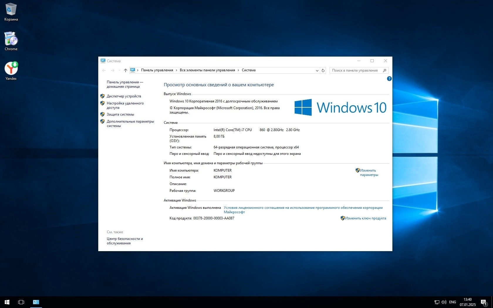
Task: Open Защита системы in the sidebar
Action: click(120, 114)
